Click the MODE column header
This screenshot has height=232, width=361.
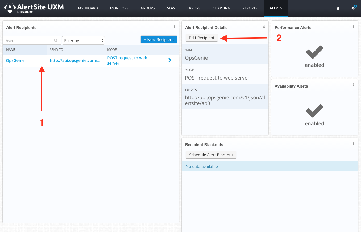[x=112, y=50]
